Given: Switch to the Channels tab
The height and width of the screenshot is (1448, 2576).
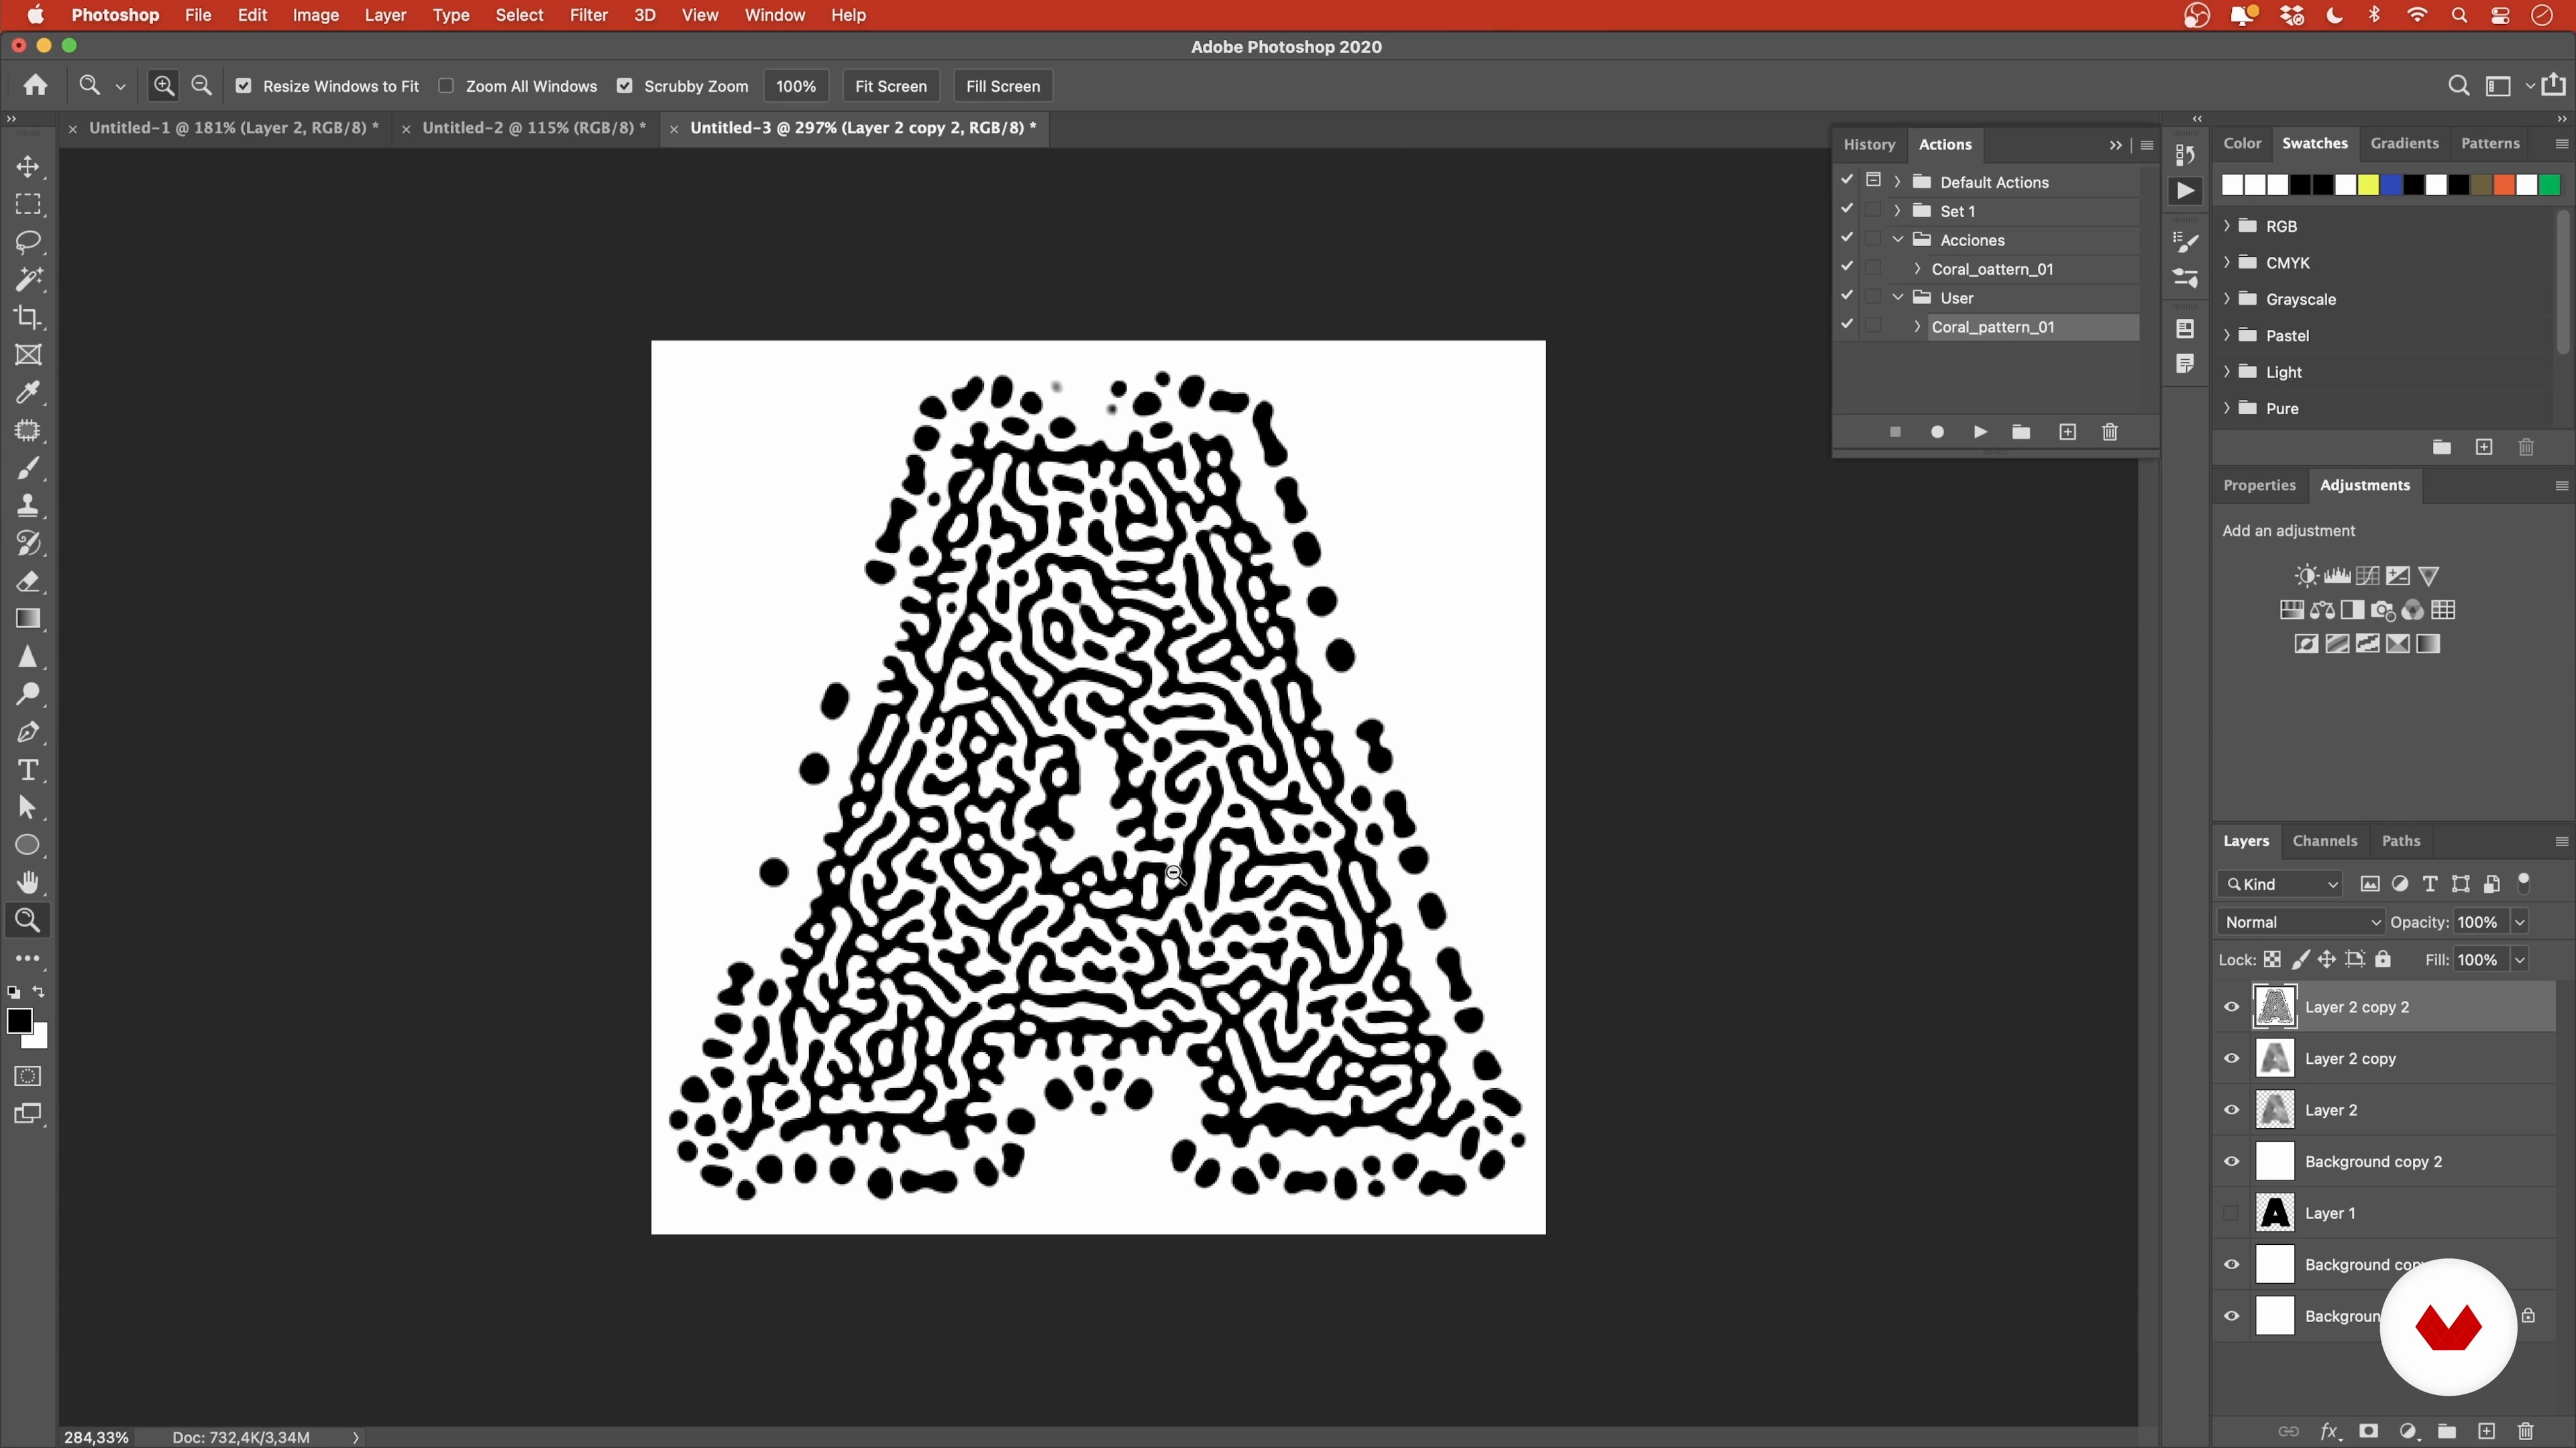Looking at the screenshot, I should 2324,841.
